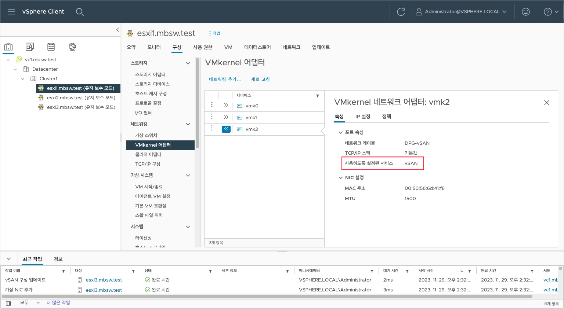The image size is (564, 309).
Task: Open the 정책 tab
Action: (x=386, y=117)
